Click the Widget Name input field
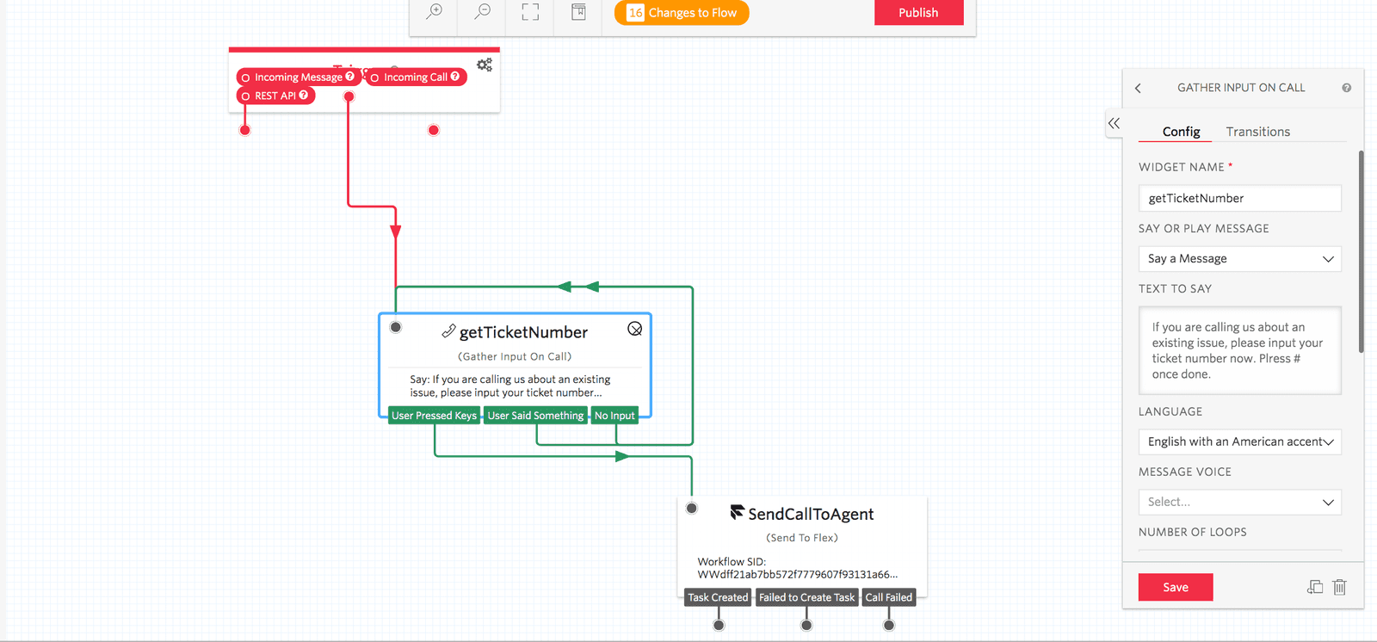 click(1239, 198)
